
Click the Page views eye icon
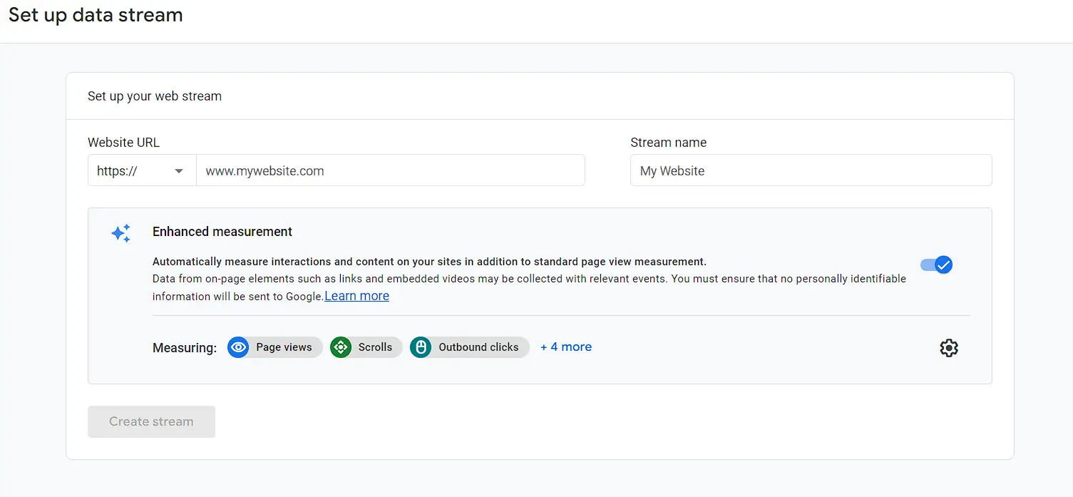(239, 347)
